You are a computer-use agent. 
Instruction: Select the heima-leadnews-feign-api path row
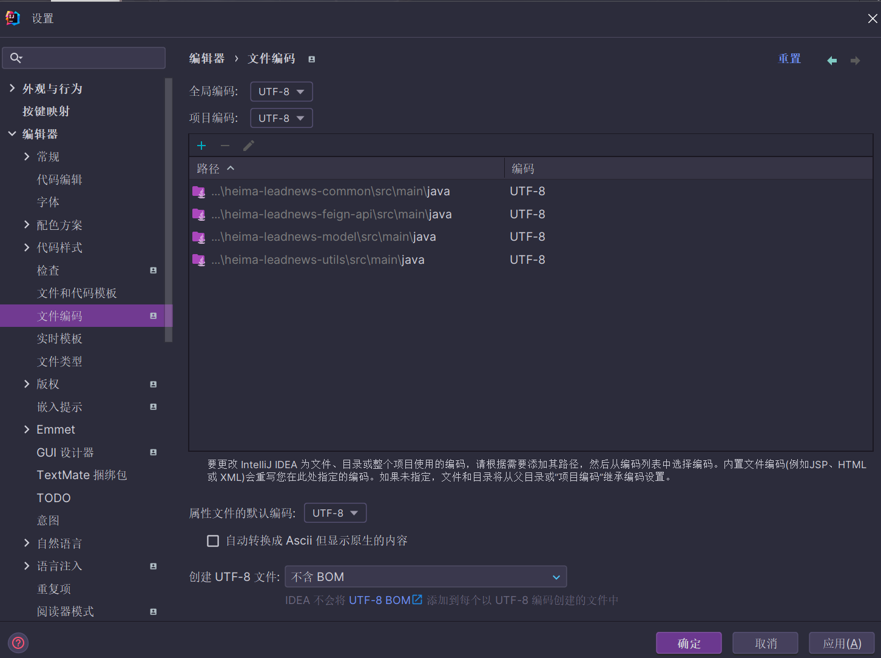pyautogui.click(x=531, y=215)
